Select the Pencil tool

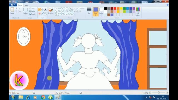tap(39, 10)
